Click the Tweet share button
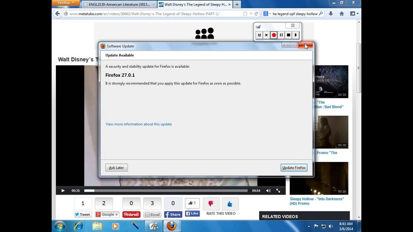The height and width of the screenshot is (232, 413). point(83,214)
